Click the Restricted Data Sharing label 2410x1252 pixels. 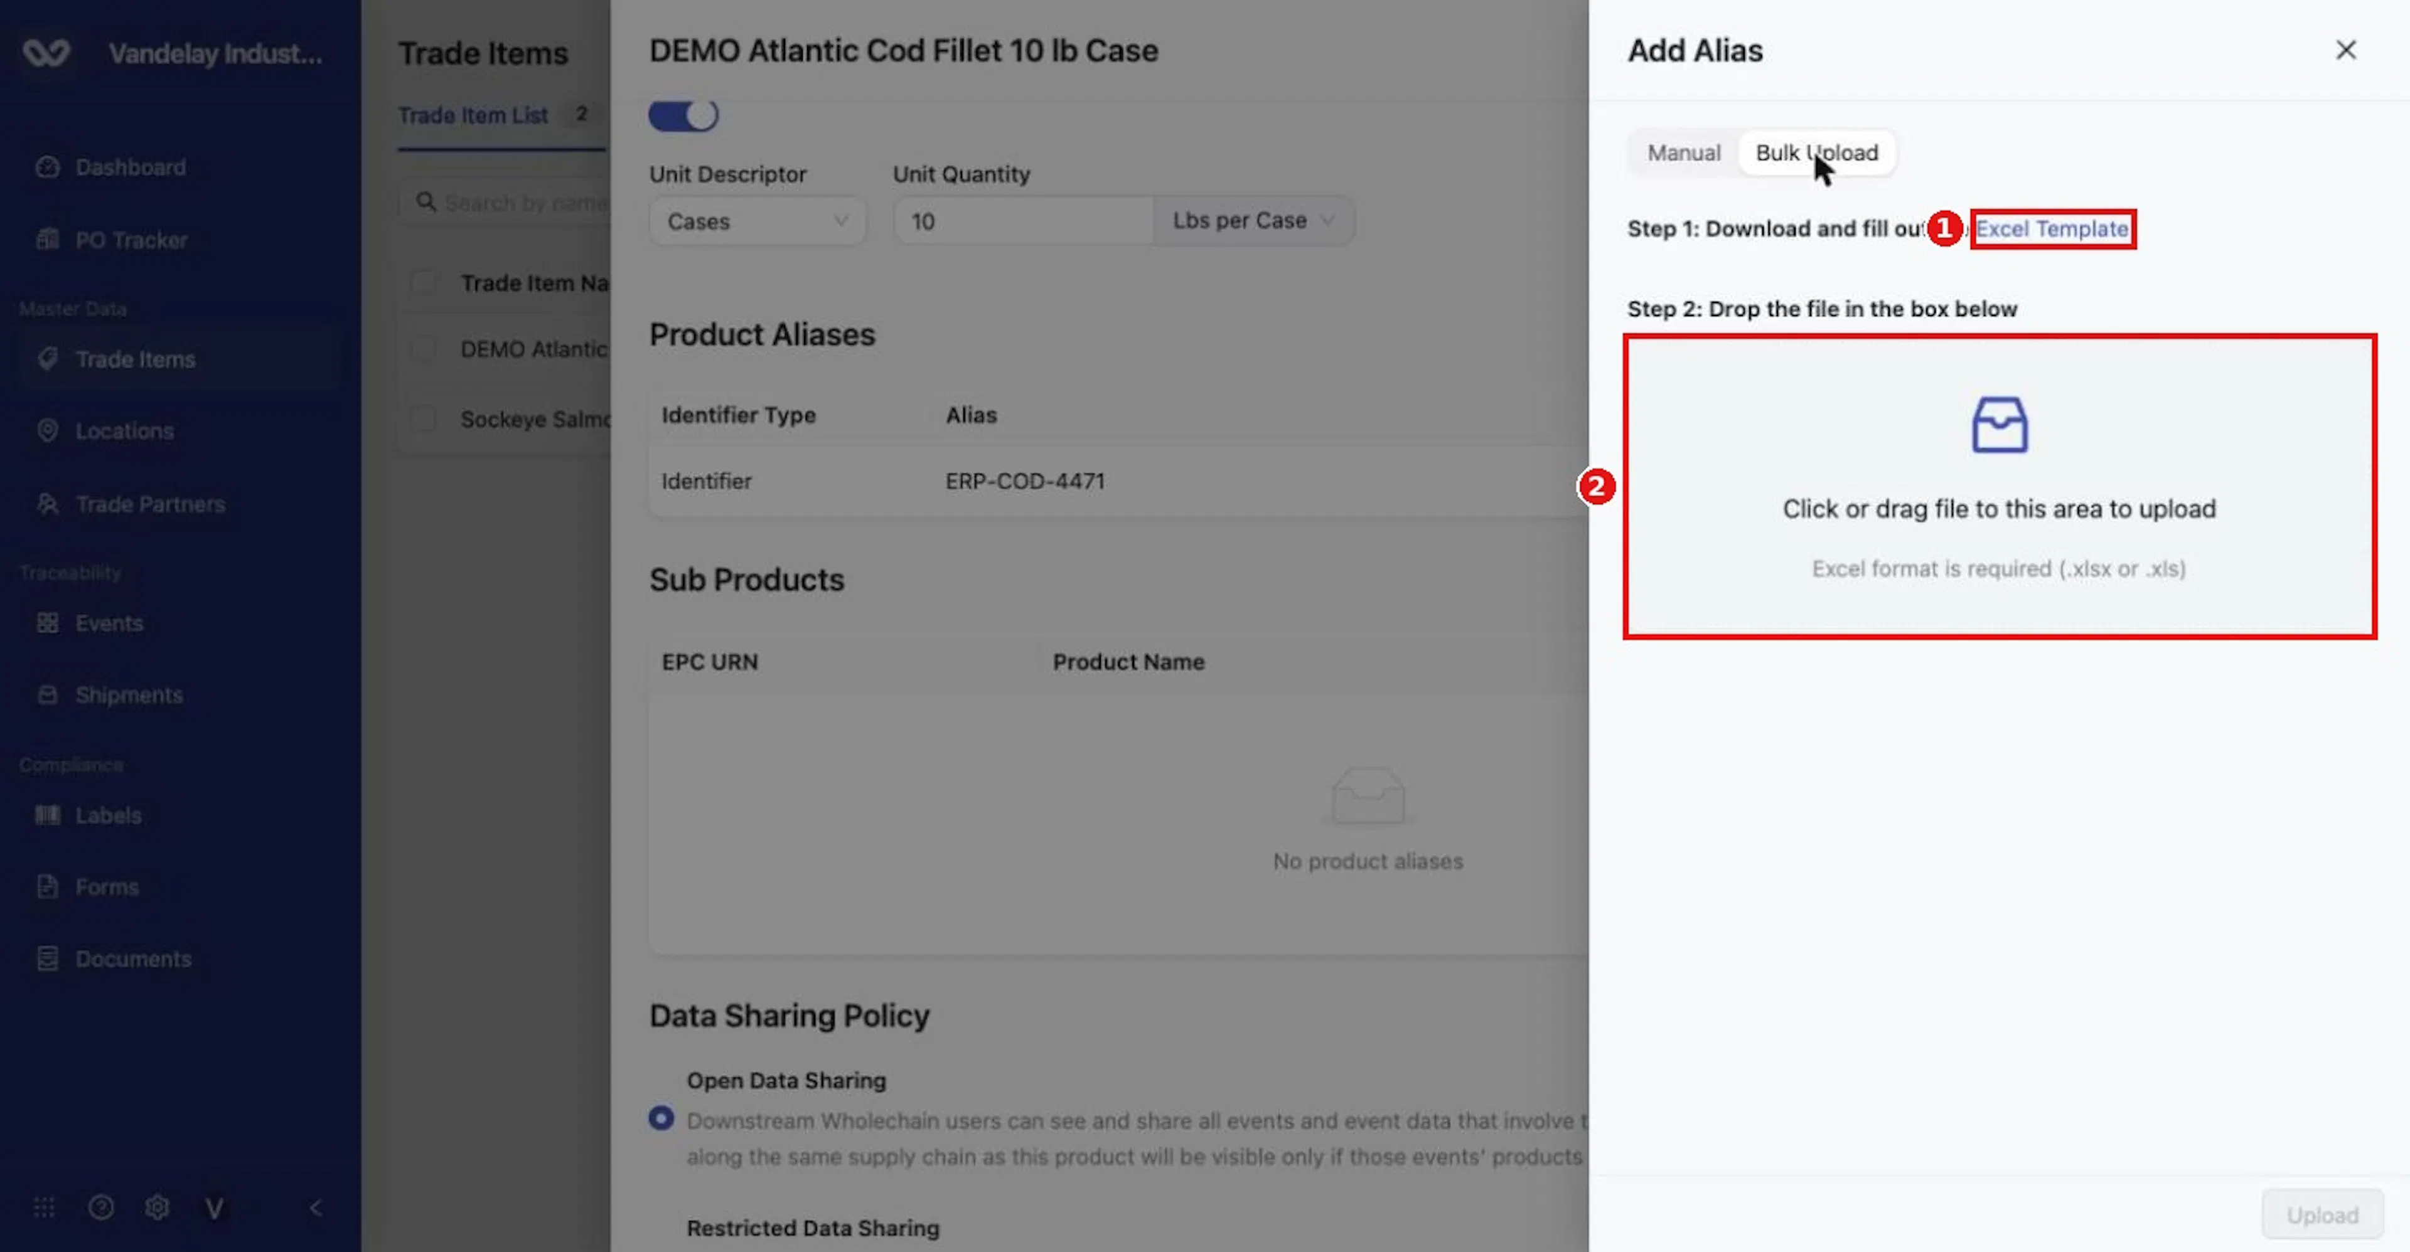(812, 1228)
